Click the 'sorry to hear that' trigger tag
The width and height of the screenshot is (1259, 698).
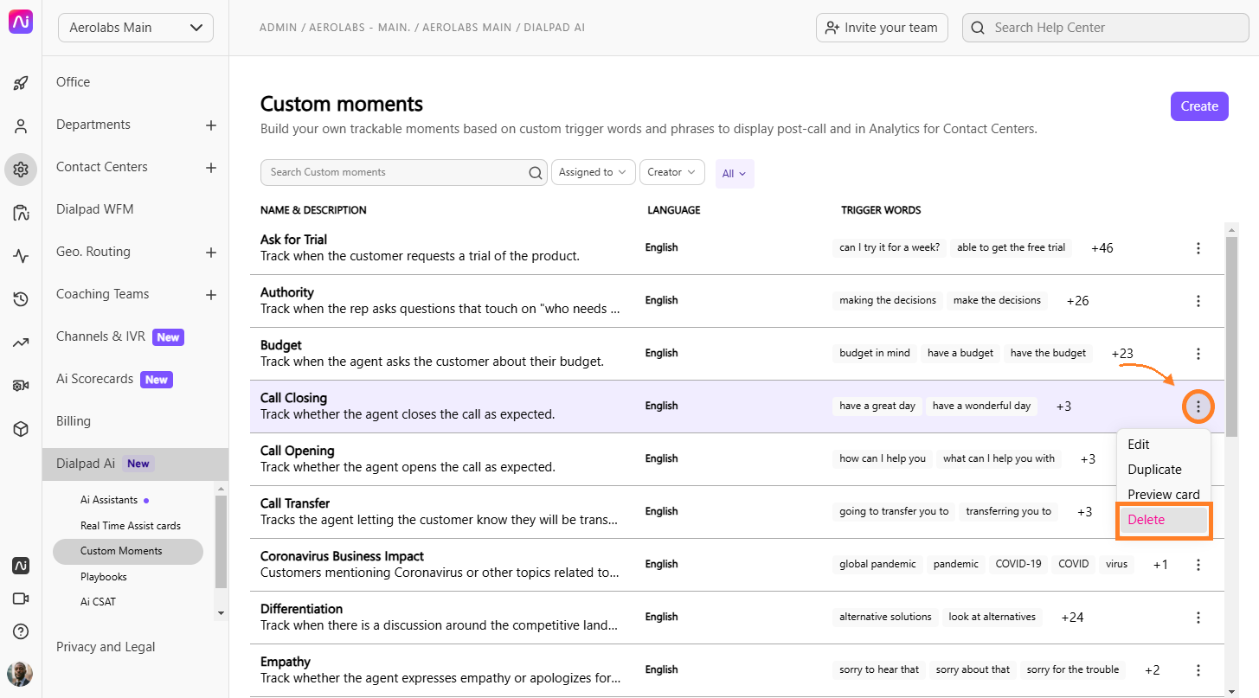coord(879,669)
